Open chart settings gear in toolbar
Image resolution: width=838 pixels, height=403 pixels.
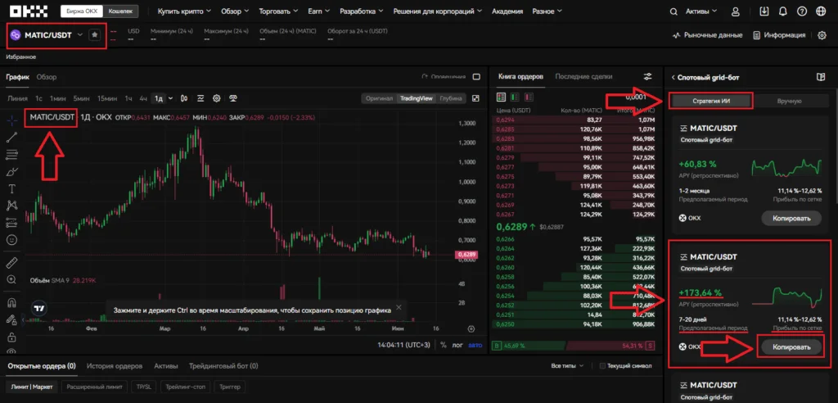point(216,98)
